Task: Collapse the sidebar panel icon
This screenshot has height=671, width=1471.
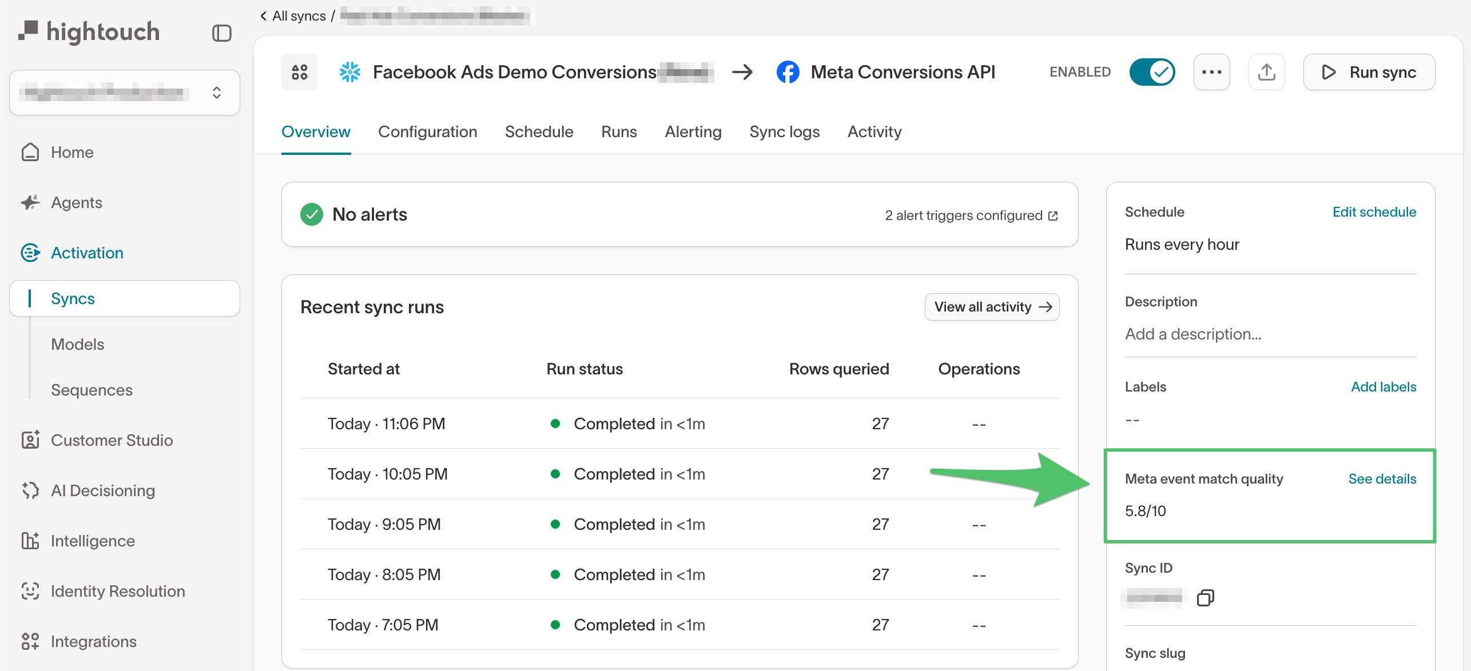Action: point(221,33)
